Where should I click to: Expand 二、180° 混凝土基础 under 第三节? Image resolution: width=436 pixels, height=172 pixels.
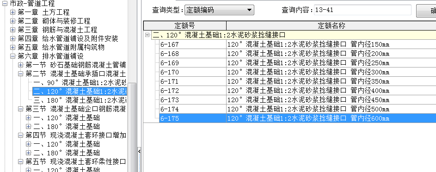point(28,127)
